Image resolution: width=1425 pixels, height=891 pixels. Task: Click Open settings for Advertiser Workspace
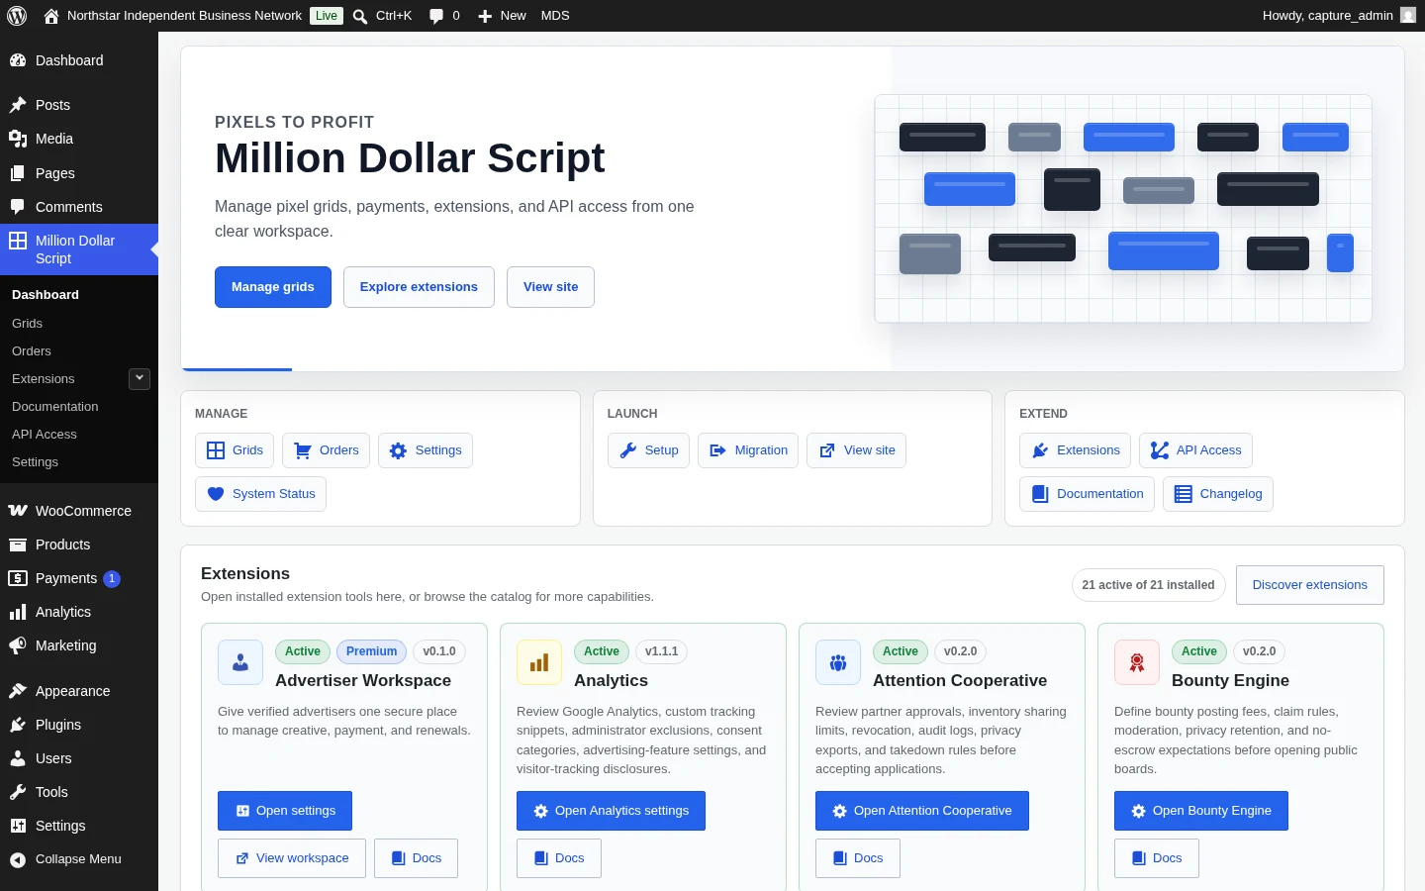point(285,811)
